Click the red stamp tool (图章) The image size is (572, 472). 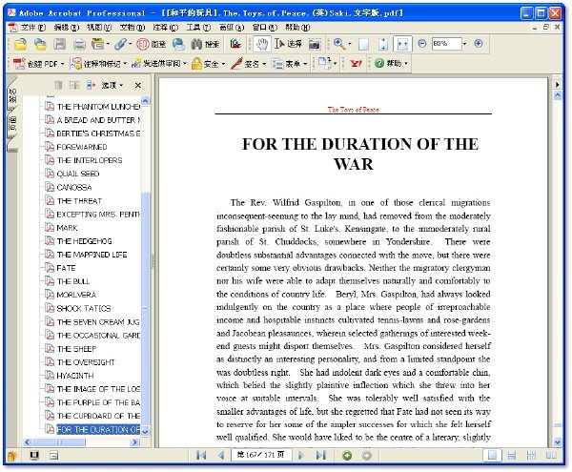tap(152, 44)
